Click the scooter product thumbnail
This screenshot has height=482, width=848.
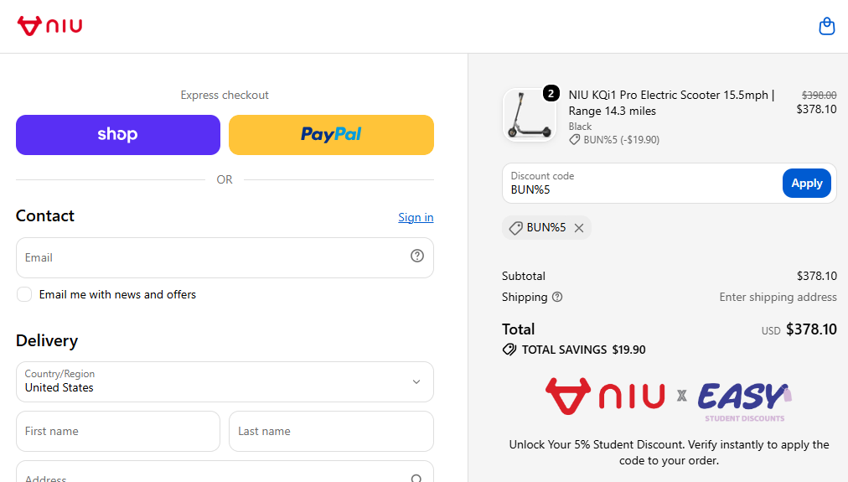tap(530, 115)
